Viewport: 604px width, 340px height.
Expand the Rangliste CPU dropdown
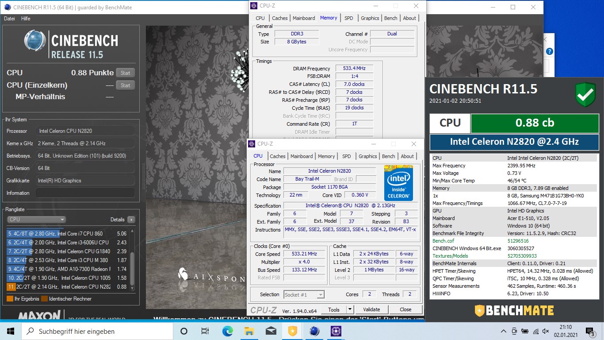click(36, 220)
